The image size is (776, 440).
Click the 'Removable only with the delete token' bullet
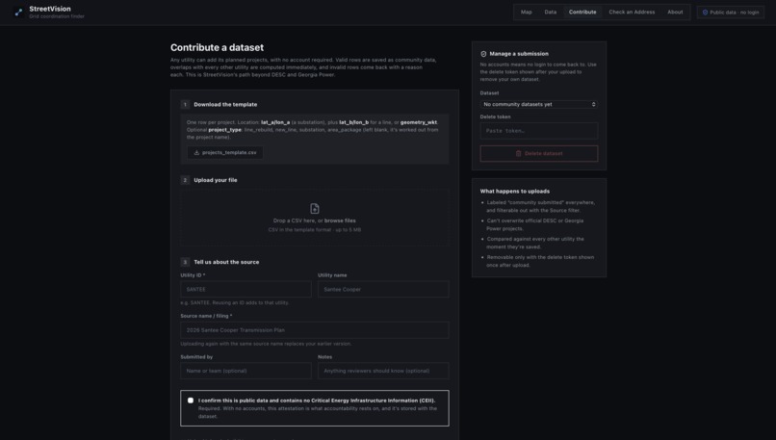(540, 261)
